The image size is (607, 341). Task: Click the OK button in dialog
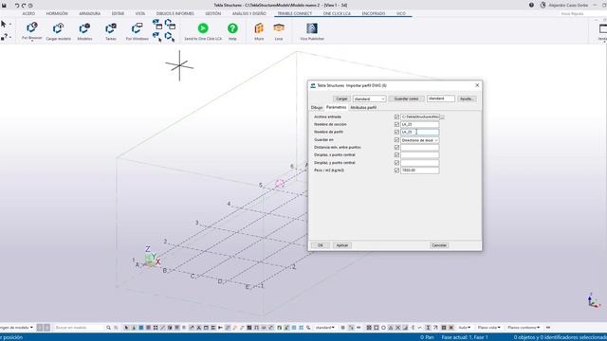(321, 245)
